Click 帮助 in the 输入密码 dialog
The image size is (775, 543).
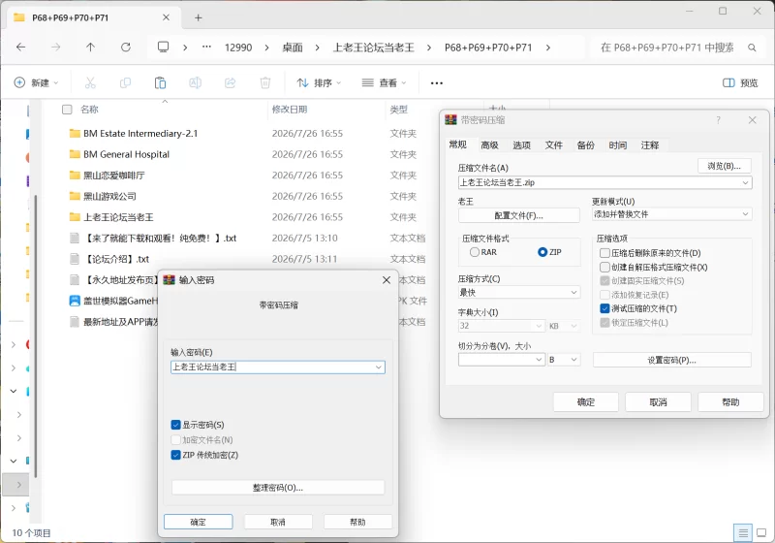coord(357,522)
